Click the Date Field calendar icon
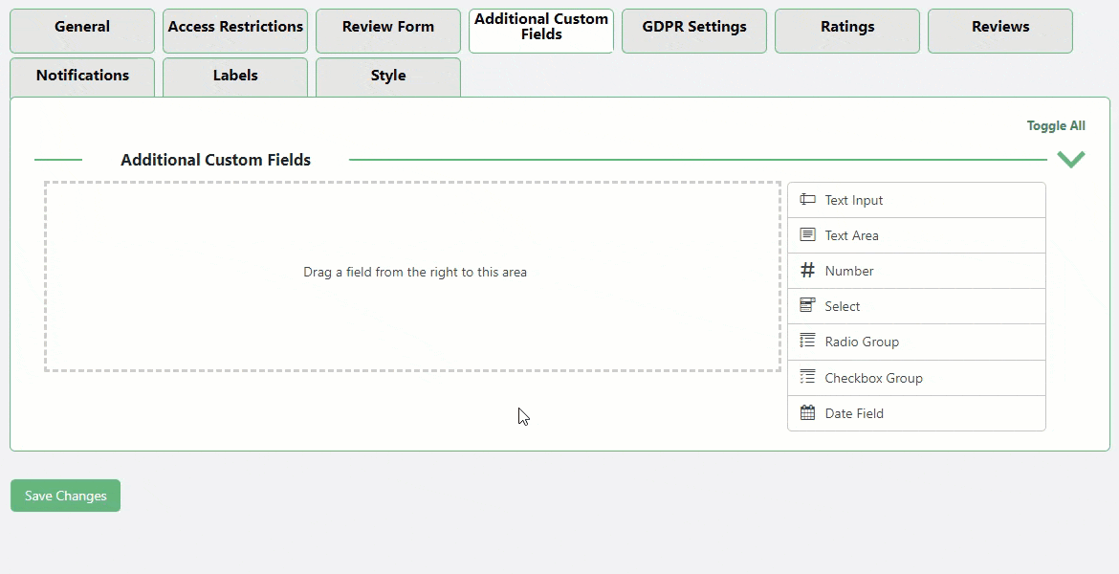 coord(807,412)
